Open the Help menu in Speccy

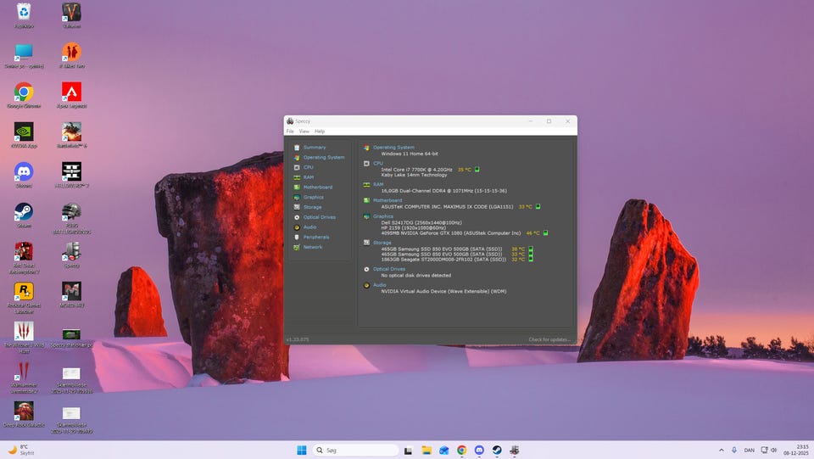(320, 132)
